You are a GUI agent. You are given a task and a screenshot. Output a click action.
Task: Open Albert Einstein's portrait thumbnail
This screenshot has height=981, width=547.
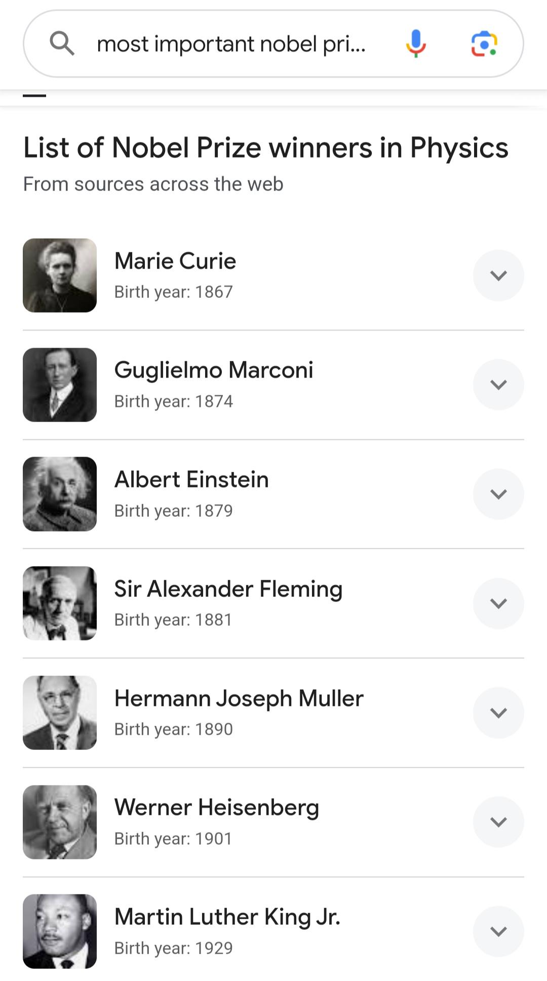60,494
